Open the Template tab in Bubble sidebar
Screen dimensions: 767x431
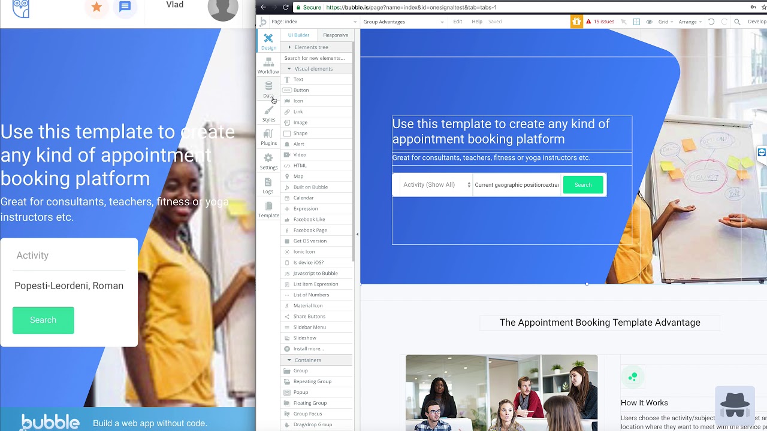[x=268, y=209]
